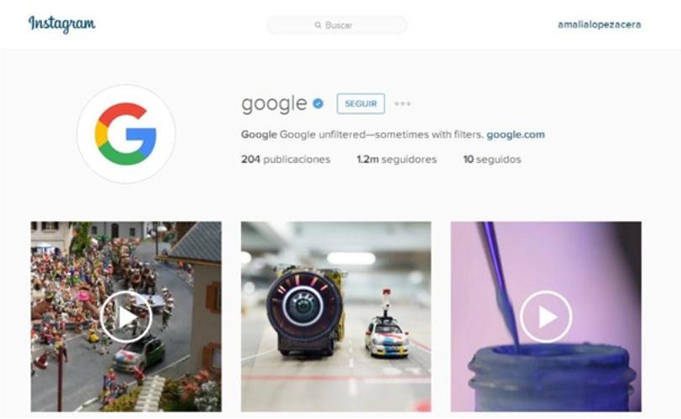Viewport: 681px width, 419px height.
Task: Open the miniature crowd scene post thumbnail
Action: pos(126,316)
